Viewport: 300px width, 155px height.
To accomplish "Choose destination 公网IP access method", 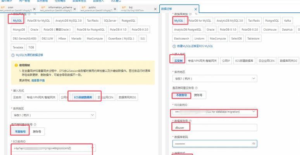I will 226,61.
